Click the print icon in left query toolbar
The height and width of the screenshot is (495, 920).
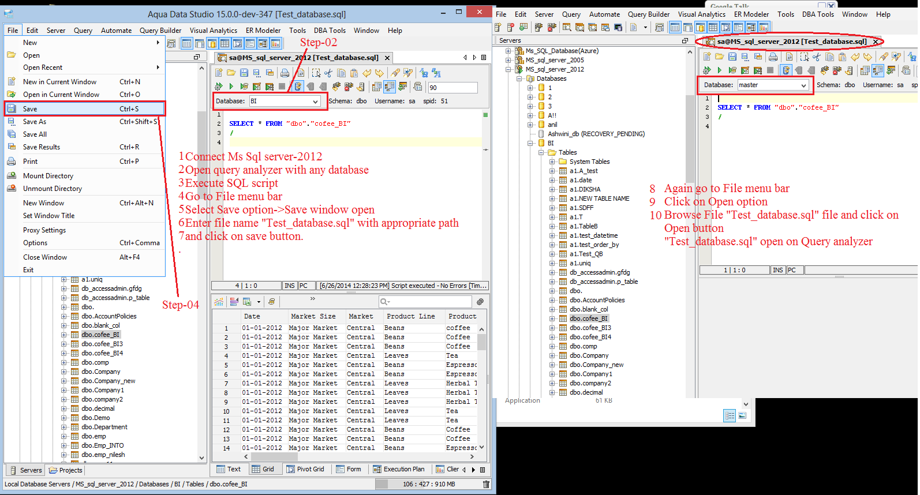[285, 73]
